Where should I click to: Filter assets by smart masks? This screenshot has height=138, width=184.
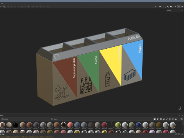tap(161, 119)
